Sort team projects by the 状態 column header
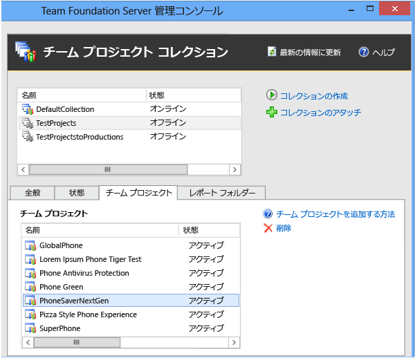The image size is (415, 358). click(x=209, y=230)
